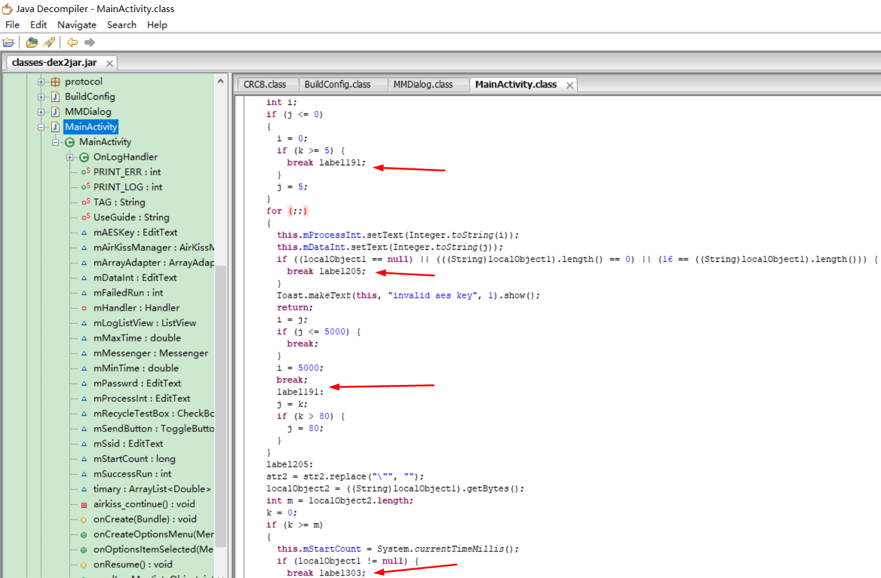Select mArrayAdapter field in tree
This screenshot has width=881, height=578.
(154, 262)
